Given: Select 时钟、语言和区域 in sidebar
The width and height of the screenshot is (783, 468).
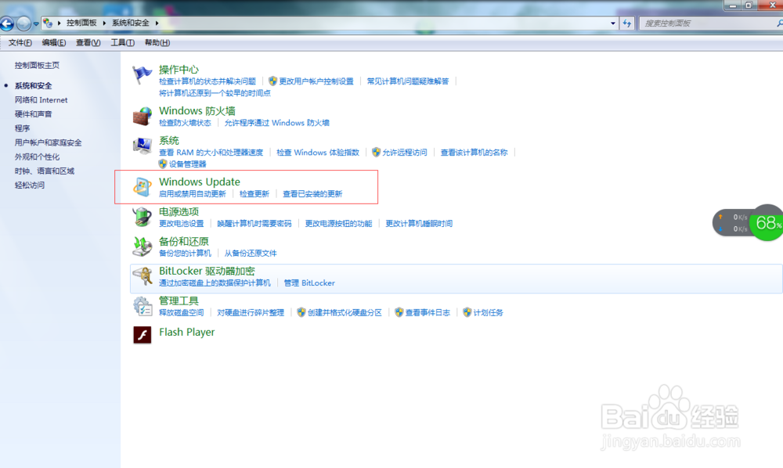Looking at the screenshot, I should pos(45,171).
